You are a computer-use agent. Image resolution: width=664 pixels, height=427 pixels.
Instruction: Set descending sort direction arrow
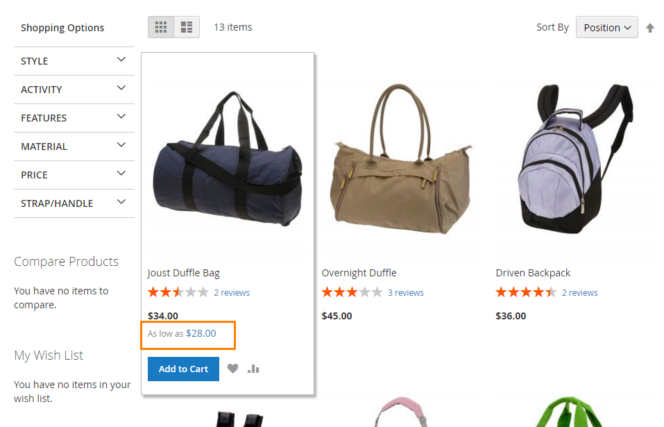650,28
